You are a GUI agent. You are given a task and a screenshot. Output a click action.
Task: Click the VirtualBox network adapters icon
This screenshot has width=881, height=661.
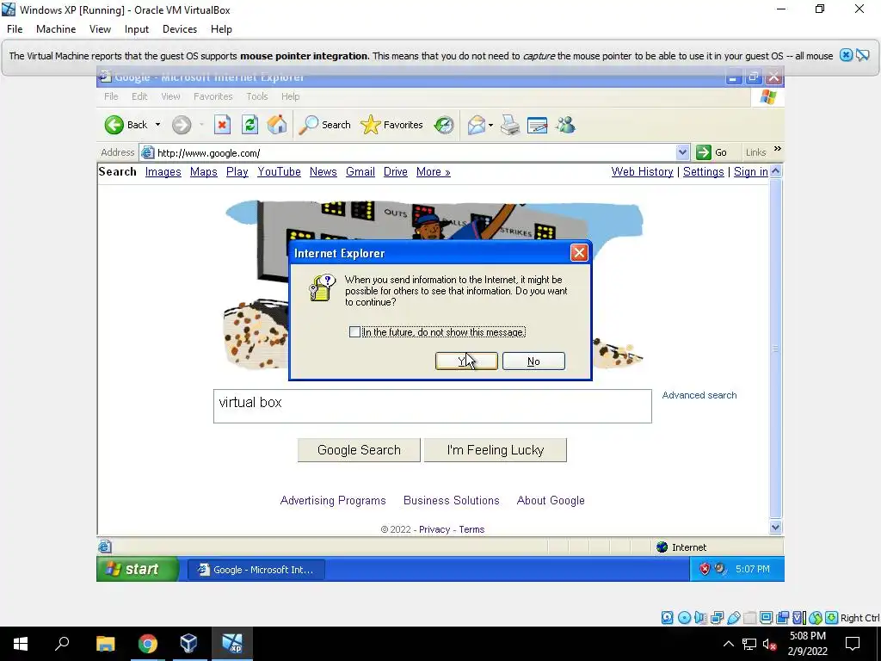pyautogui.click(x=717, y=618)
